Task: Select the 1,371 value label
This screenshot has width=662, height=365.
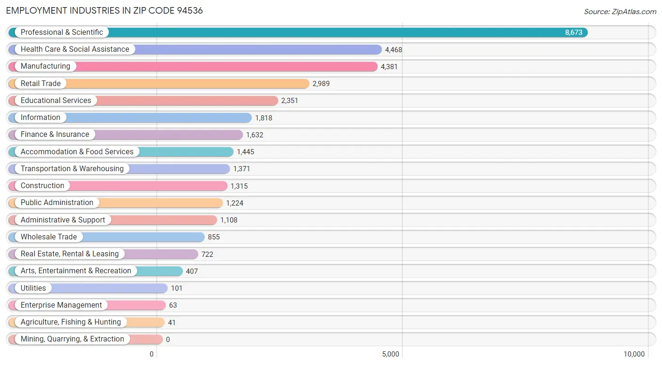Action: click(242, 169)
